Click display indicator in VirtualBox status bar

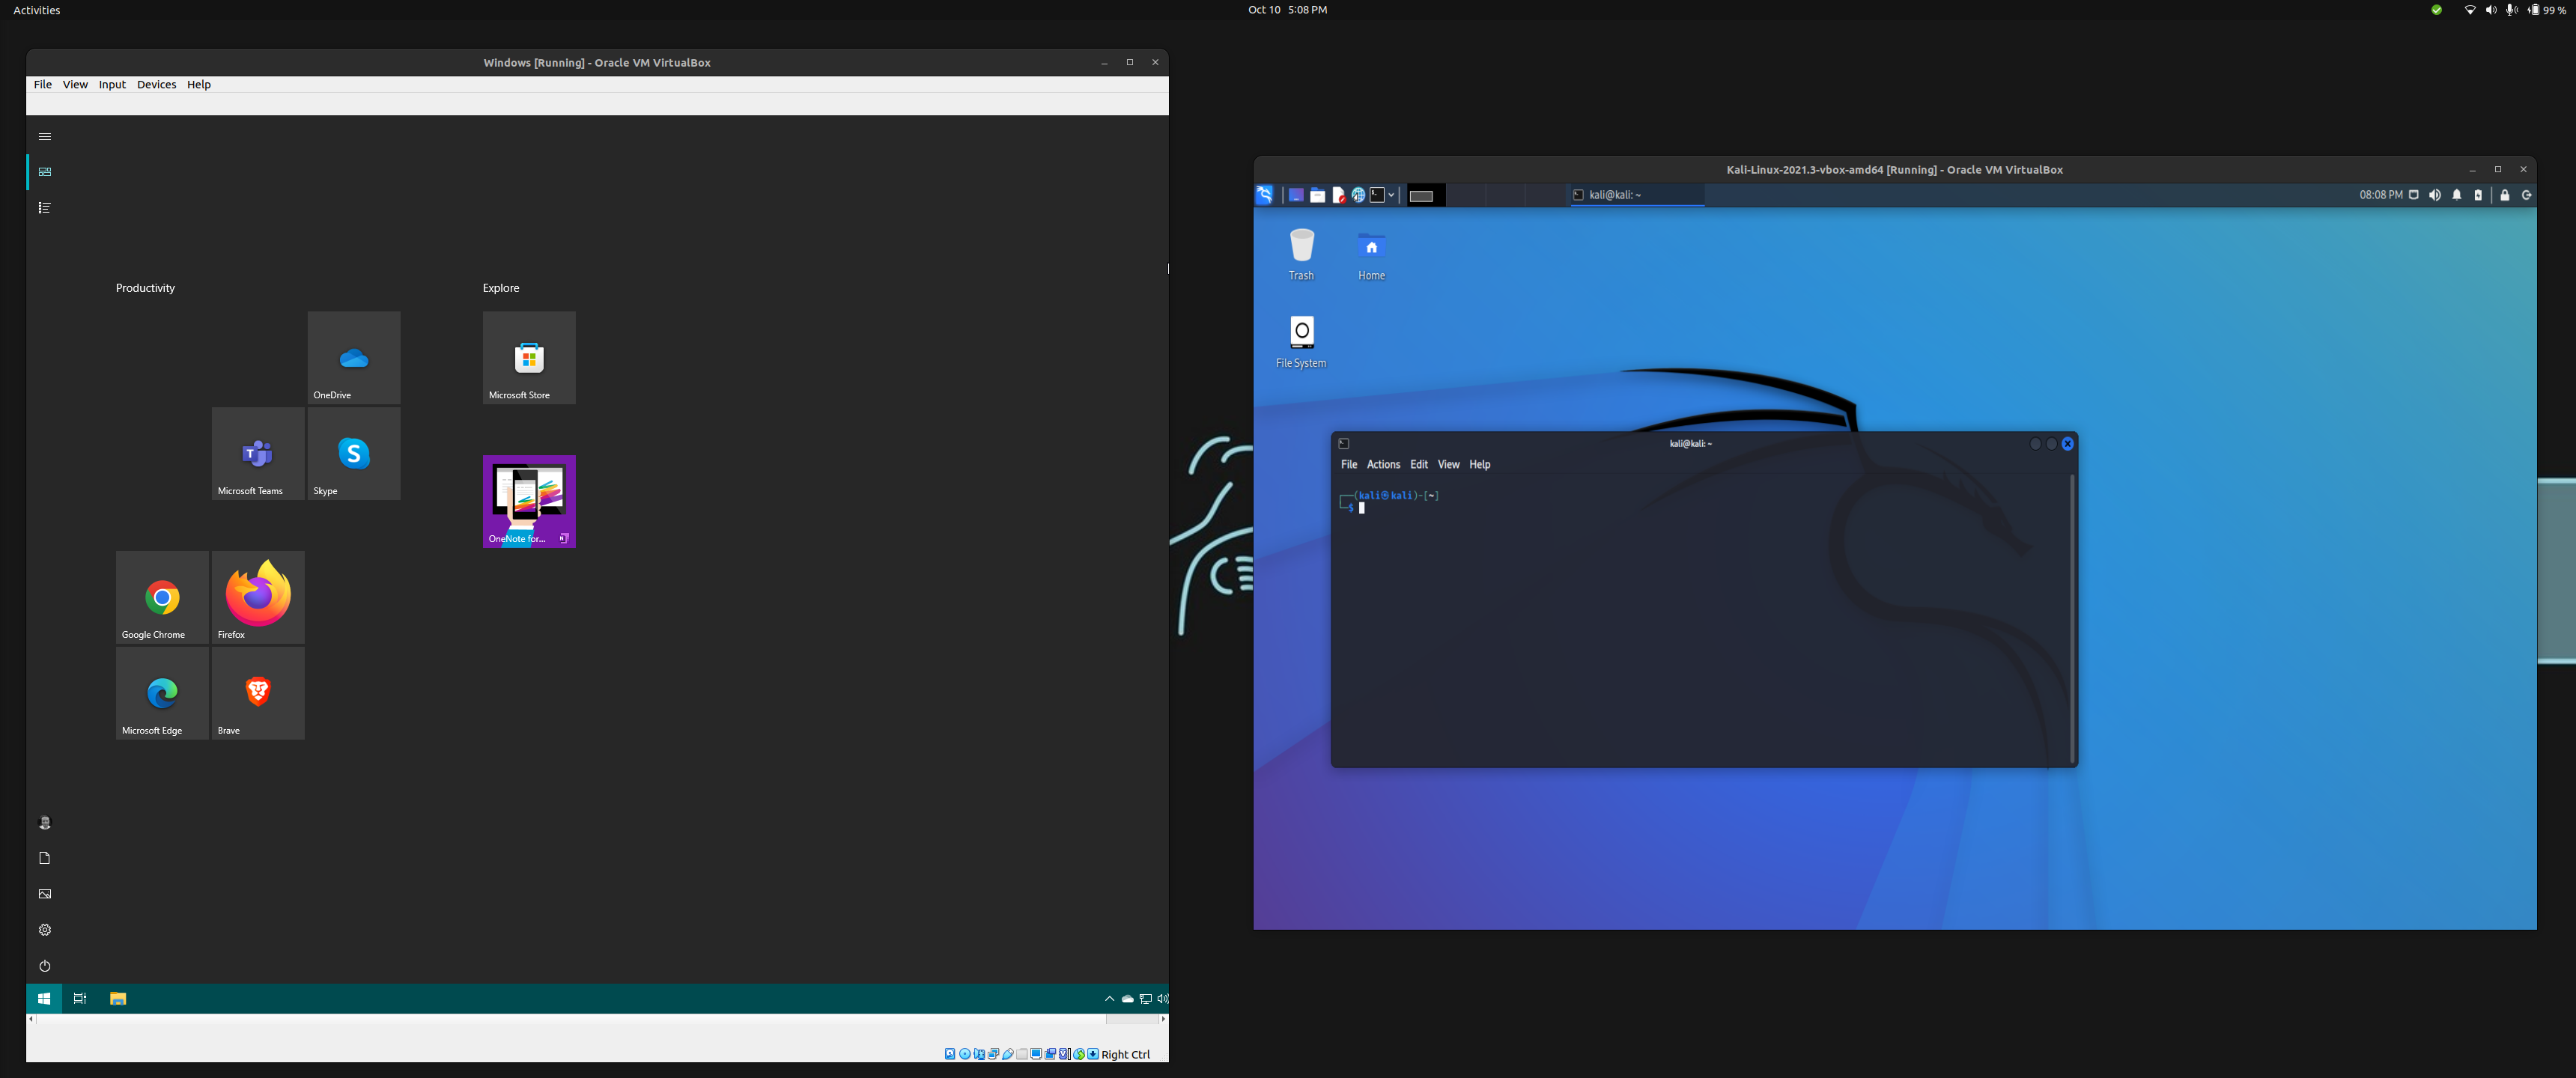click(x=1037, y=1054)
